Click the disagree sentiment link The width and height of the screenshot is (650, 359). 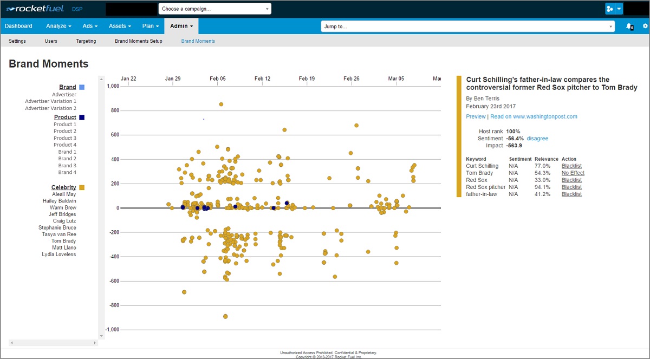click(x=537, y=139)
